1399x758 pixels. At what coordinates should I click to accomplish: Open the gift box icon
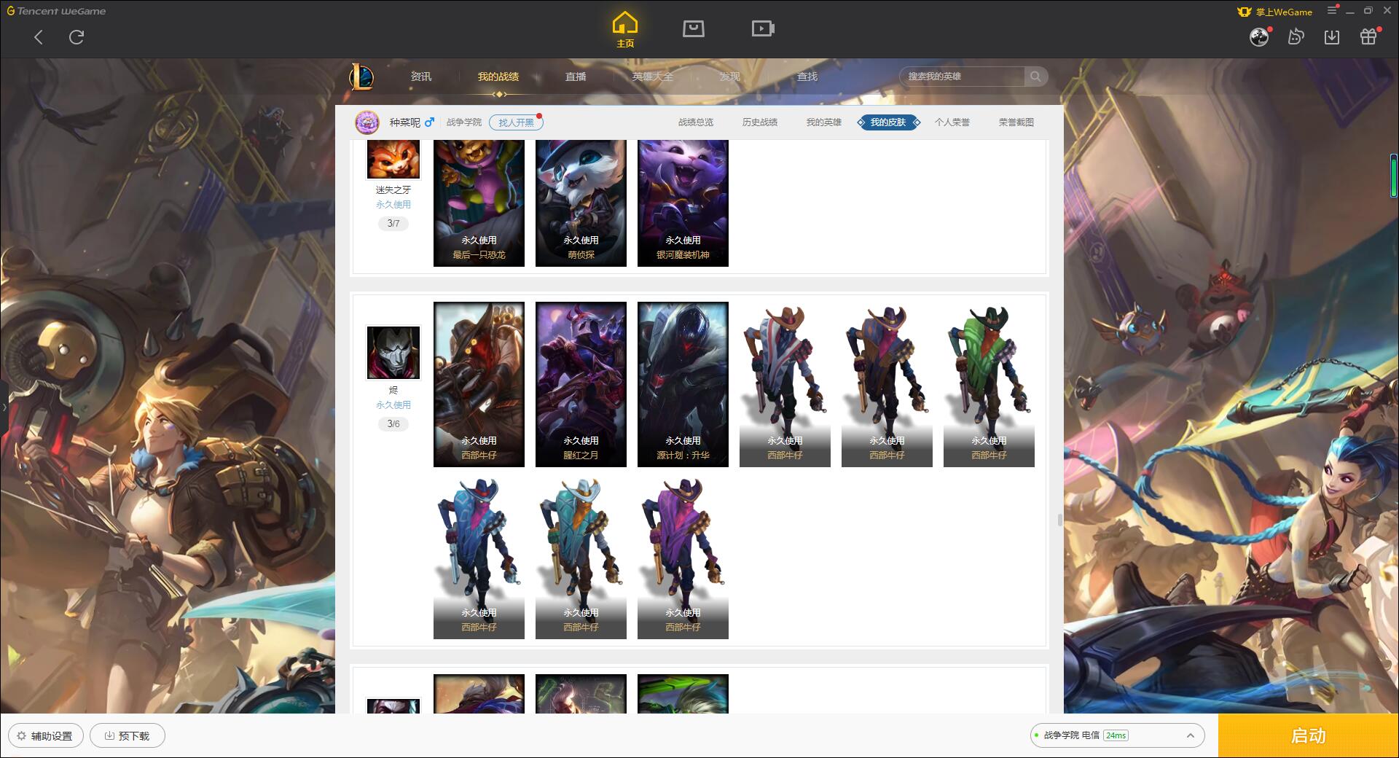tap(1368, 37)
